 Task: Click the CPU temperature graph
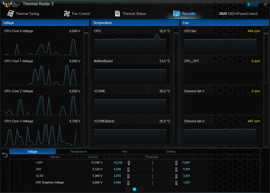(132, 44)
